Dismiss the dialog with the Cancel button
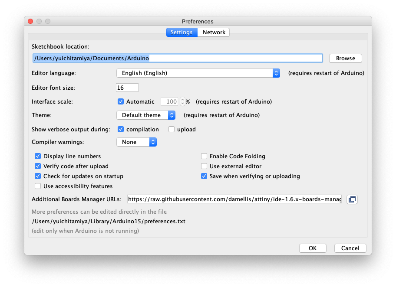Viewport: 396px width, 287px height. click(350, 248)
